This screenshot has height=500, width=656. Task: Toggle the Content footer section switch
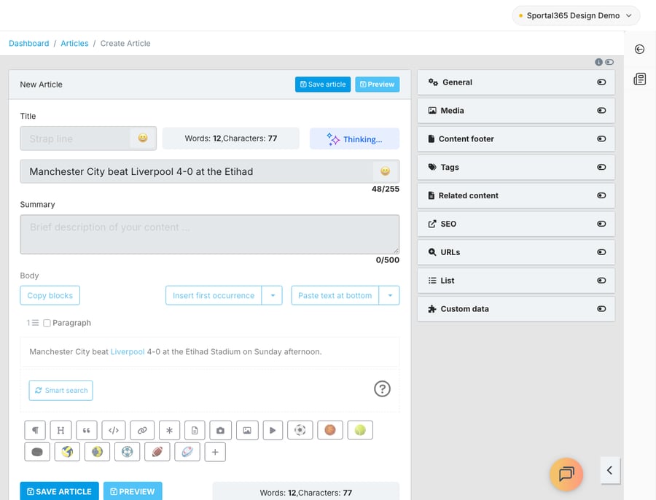(x=601, y=139)
